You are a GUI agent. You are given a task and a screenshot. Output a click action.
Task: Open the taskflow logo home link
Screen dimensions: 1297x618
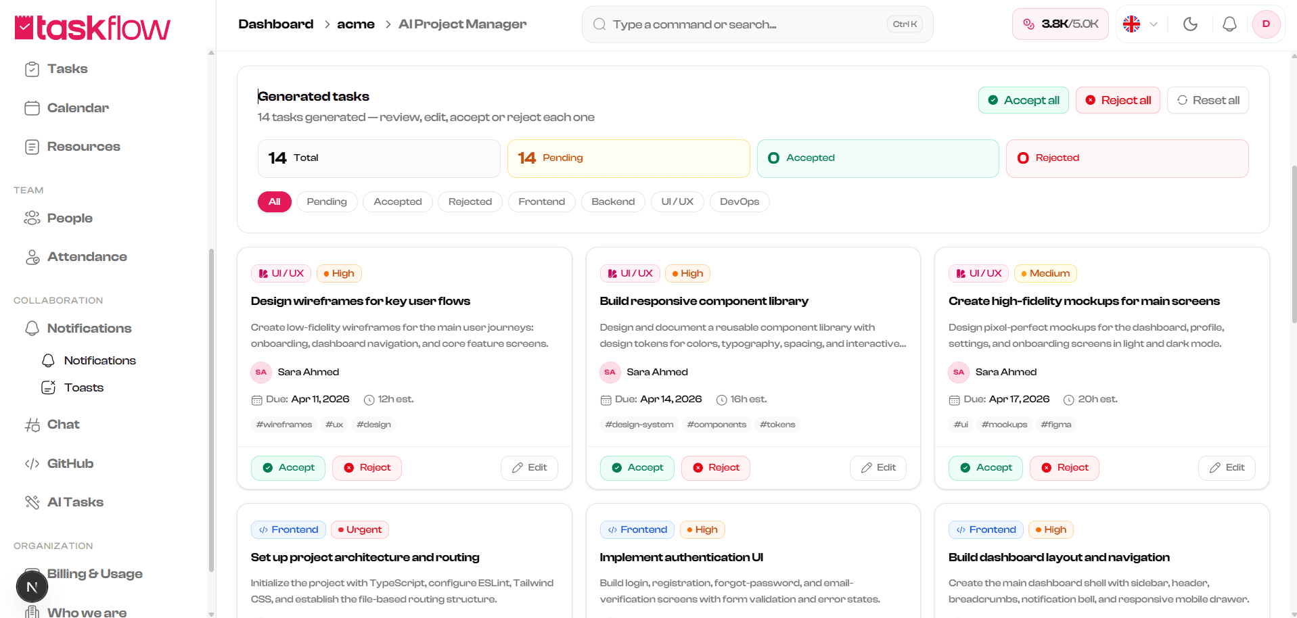pyautogui.click(x=93, y=28)
